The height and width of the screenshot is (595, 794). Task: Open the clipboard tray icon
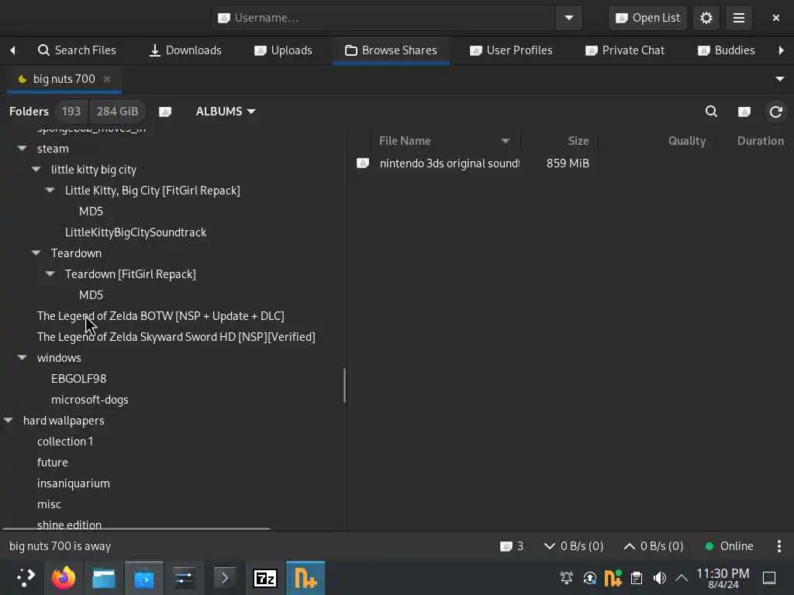point(636,578)
